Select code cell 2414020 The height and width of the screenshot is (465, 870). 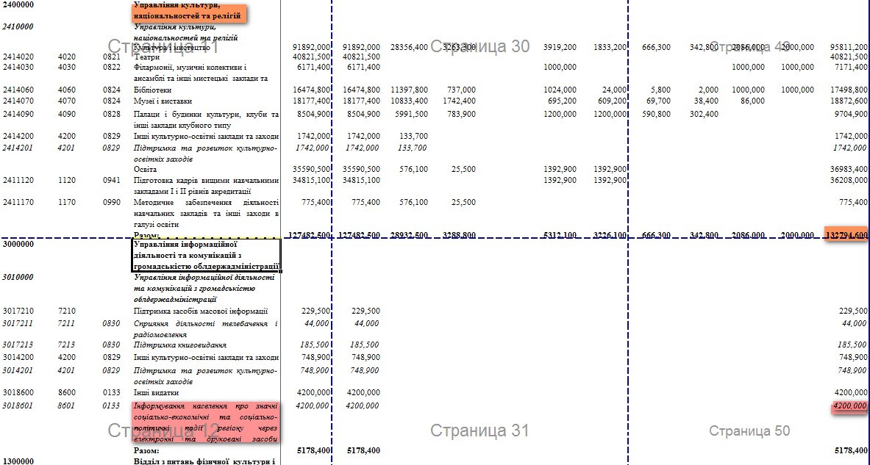[17, 57]
